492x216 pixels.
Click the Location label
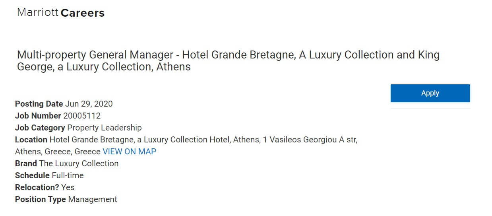(x=31, y=140)
